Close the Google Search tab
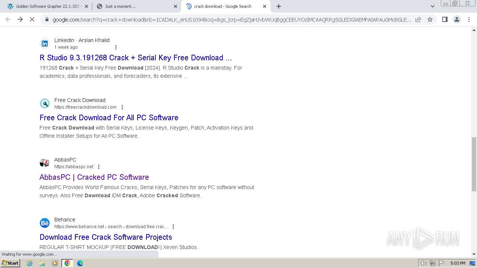The height and width of the screenshot is (268, 477). pyautogui.click(x=265, y=6)
